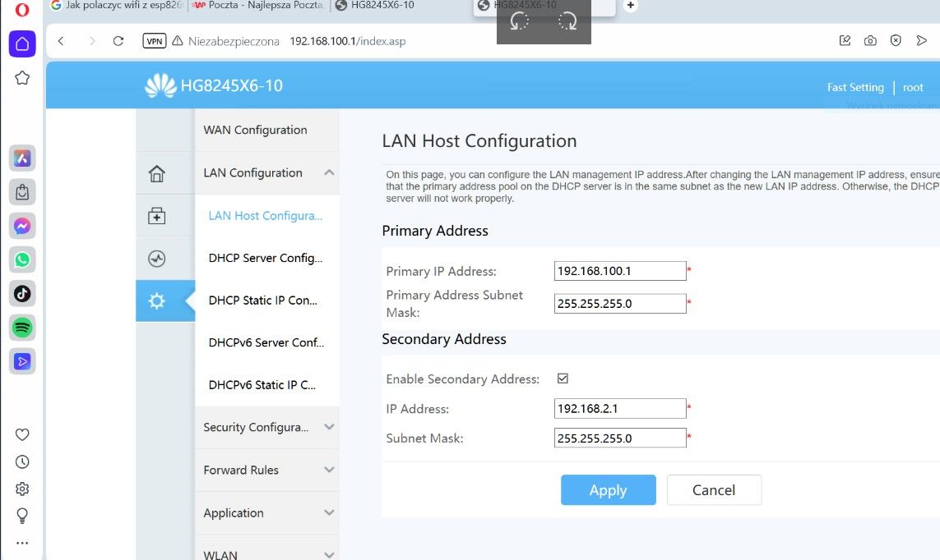Toggle the VPN badge in address bar
Image resolution: width=940 pixels, height=560 pixels.
pos(154,41)
